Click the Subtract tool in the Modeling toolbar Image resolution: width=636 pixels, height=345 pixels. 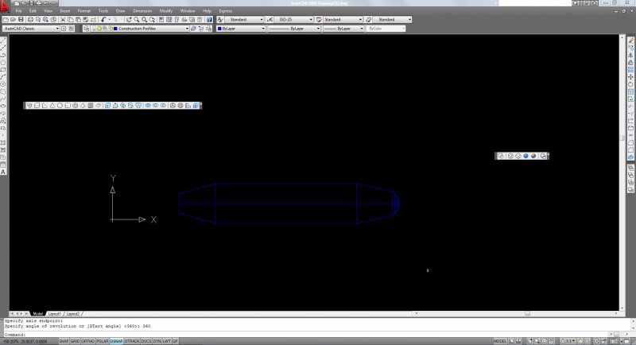coord(156,106)
